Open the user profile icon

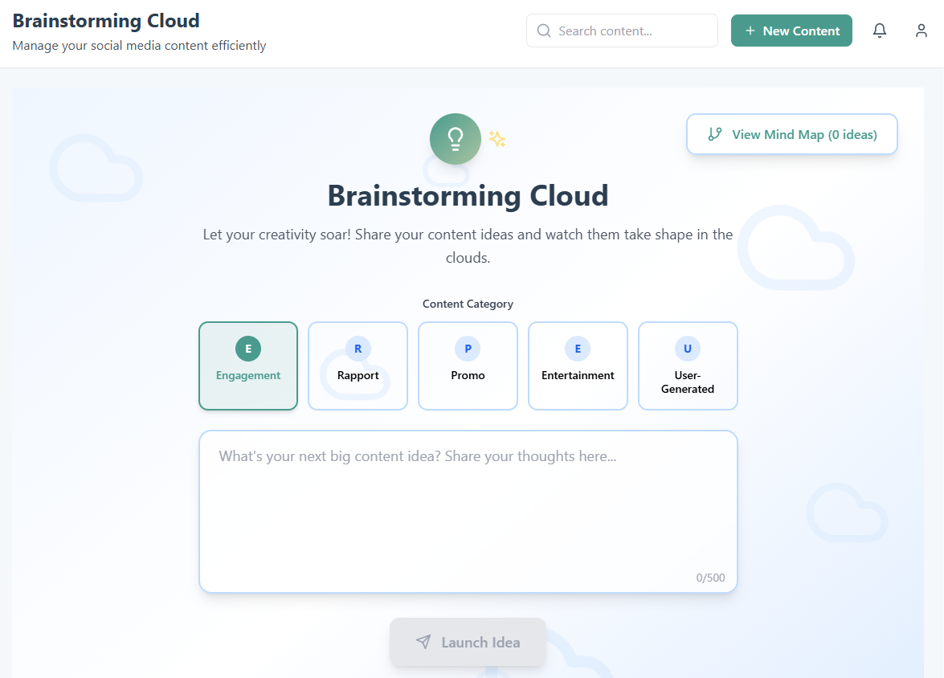pos(921,30)
